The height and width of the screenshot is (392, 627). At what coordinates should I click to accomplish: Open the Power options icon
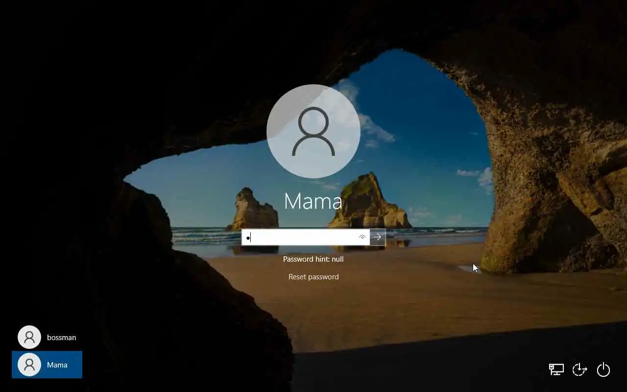603,369
